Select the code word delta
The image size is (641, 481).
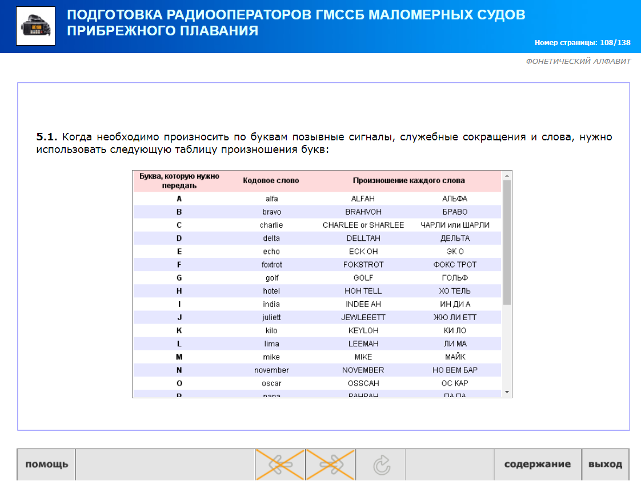pyautogui.click(x=271, y=238)
